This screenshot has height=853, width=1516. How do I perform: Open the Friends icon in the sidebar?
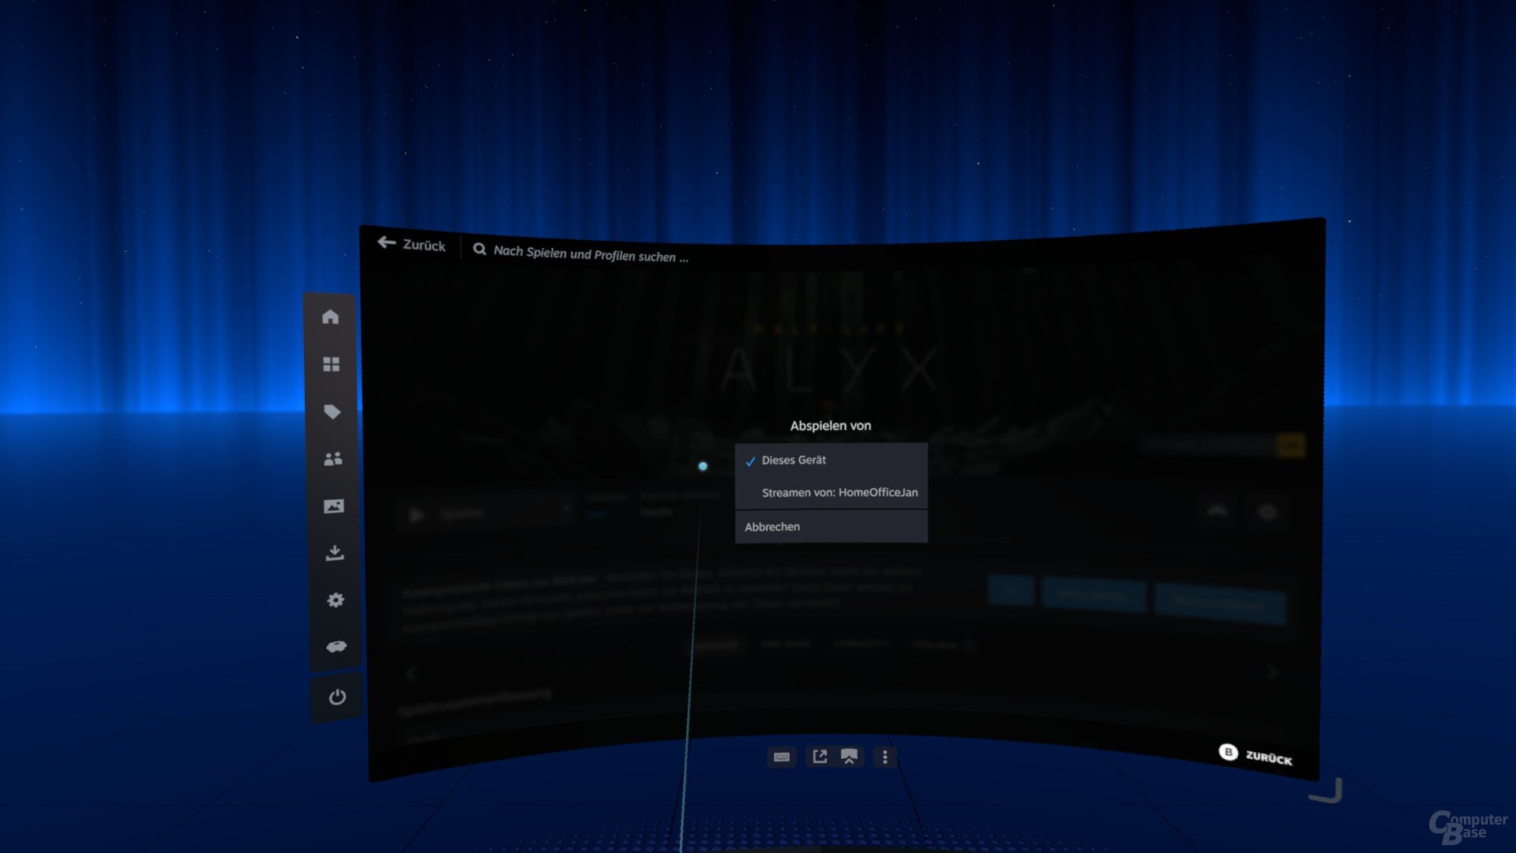[332, 458]
